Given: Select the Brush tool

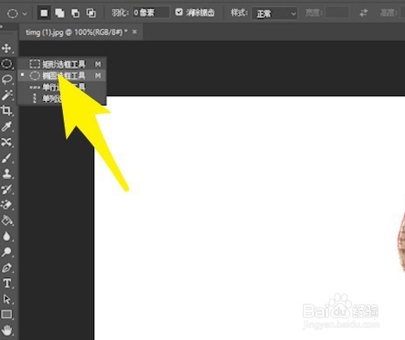Looking at the screenshot, I should (7, 158).
